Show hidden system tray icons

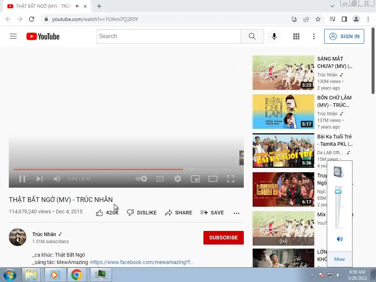tap(312, 275)
